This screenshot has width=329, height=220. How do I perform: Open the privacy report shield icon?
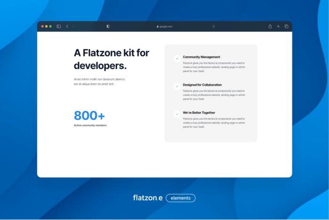pos(108,26)
